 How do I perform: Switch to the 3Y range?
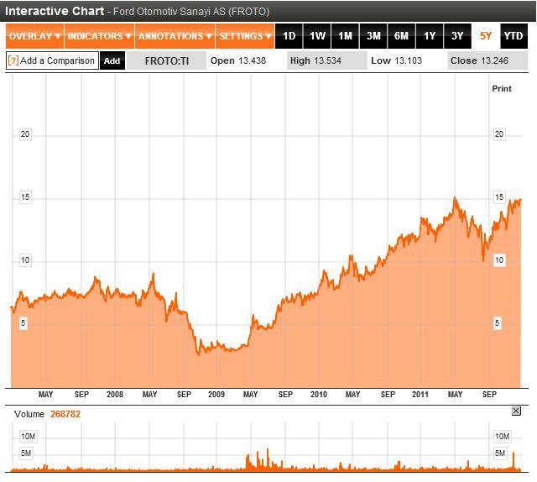(457, 36)
